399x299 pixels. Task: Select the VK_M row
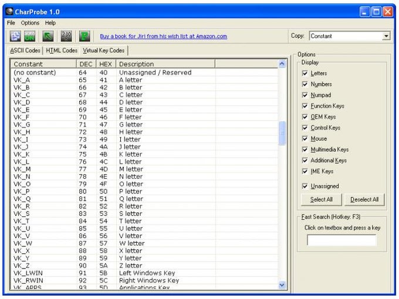(x=144, y=169)
